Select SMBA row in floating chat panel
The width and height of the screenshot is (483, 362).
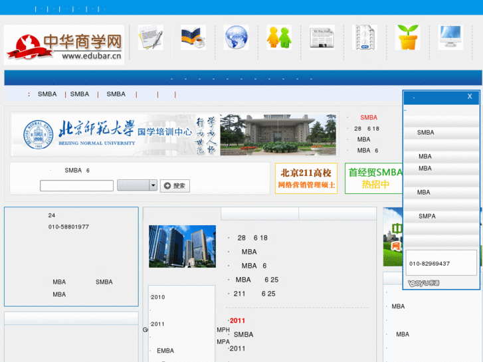coord(441,132)
